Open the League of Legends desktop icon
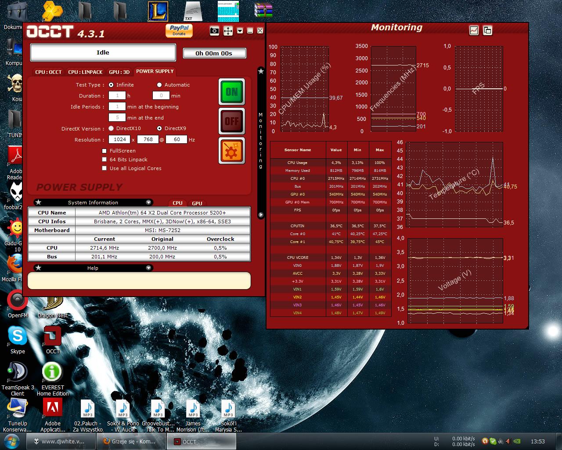The image size is (562, 450). tap(158, 11)
